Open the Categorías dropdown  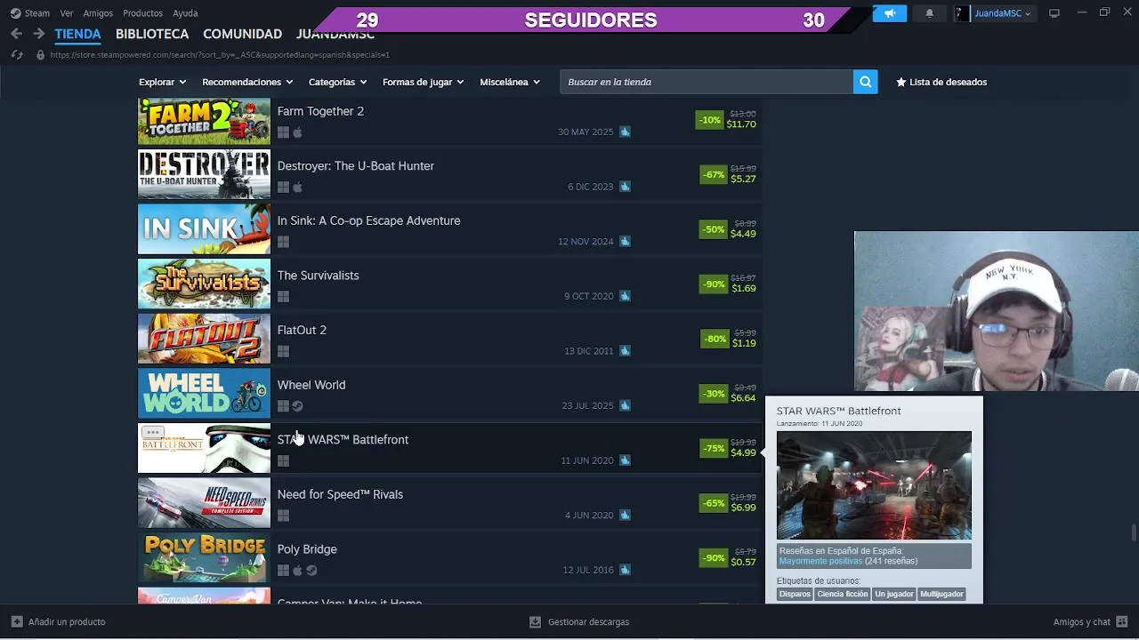click(337, 82)
